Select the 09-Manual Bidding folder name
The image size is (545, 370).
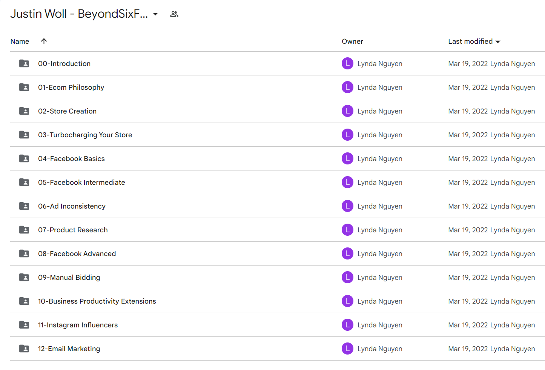click(x=69, y=278)
